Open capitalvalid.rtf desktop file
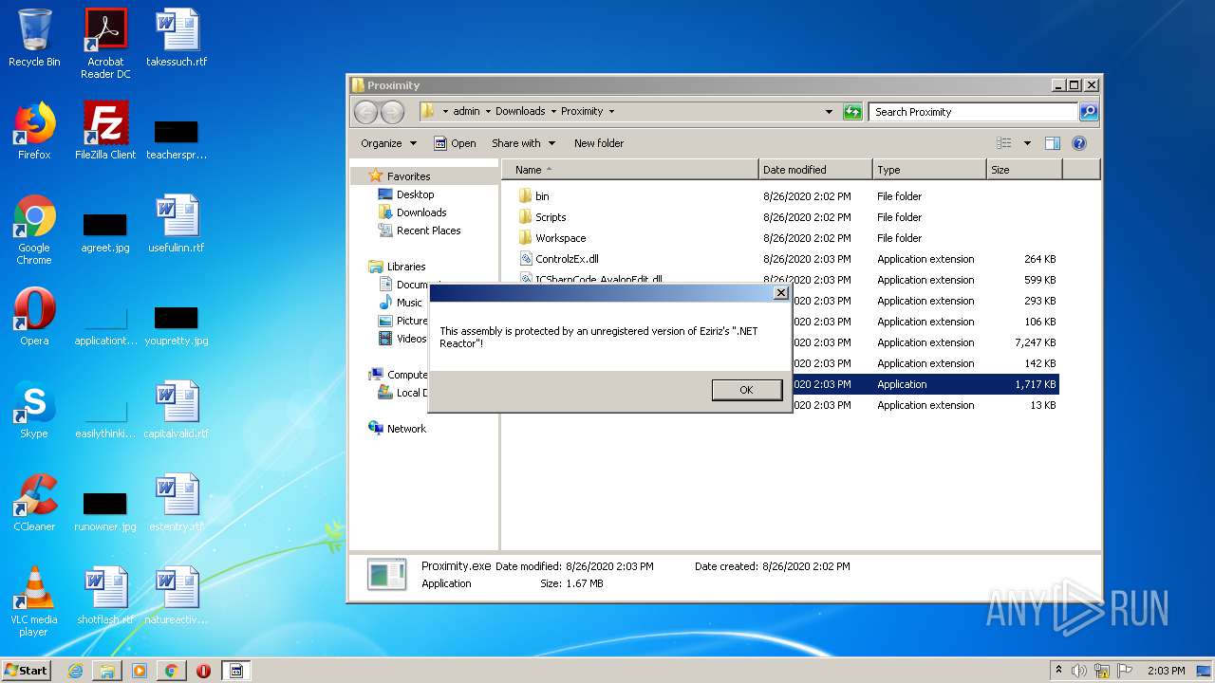 [177, 410]
